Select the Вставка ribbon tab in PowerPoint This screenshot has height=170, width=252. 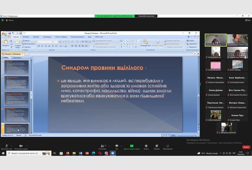[25, 36]
